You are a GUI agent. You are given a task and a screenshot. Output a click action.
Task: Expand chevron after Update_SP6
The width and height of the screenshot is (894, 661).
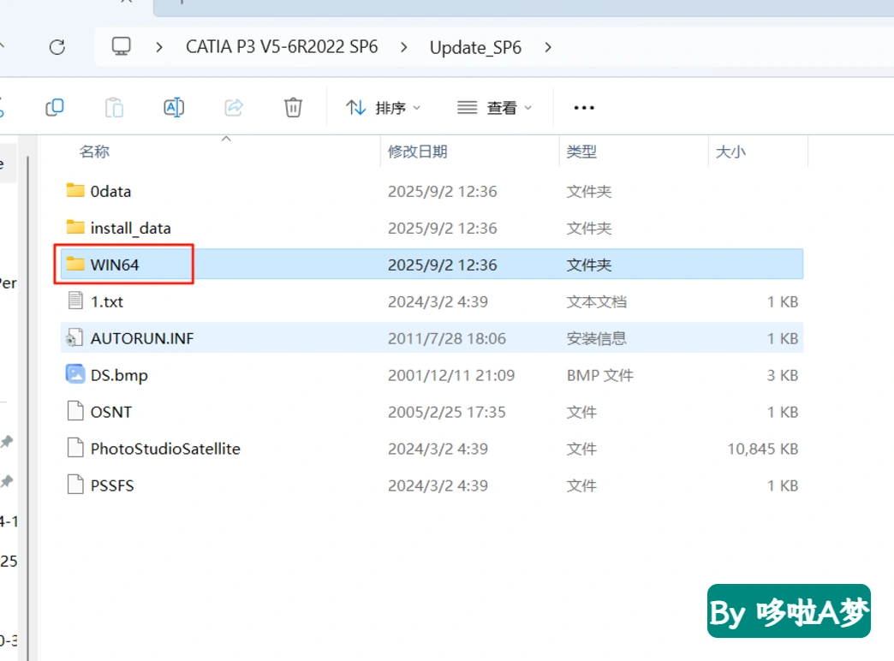pyautogui.click(x=548, y=47)
